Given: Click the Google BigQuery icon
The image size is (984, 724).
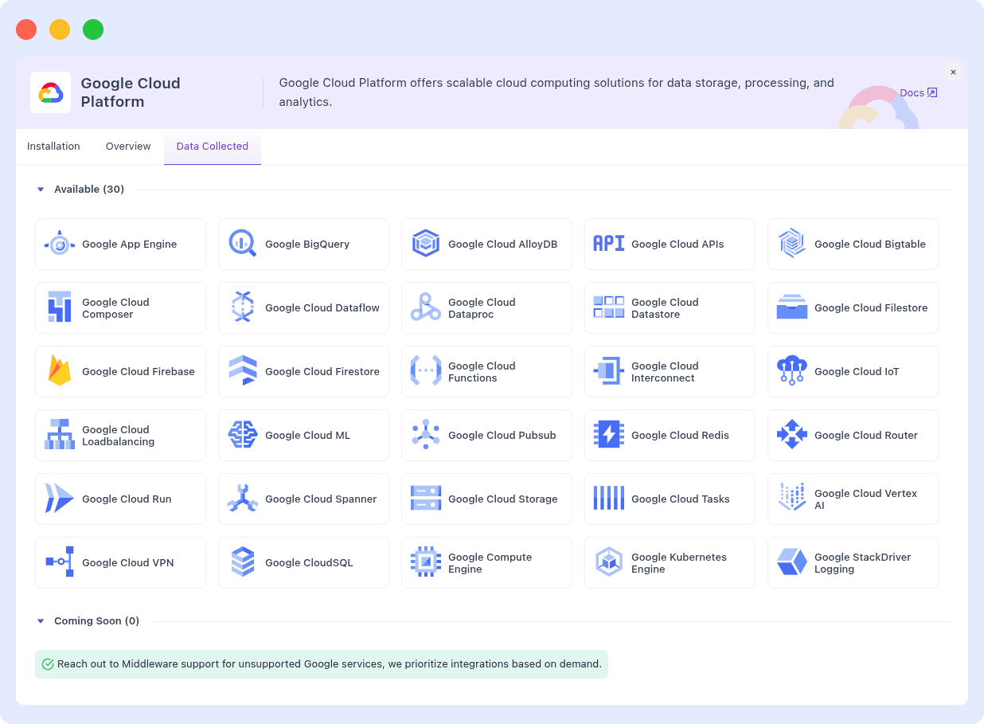Looking at the screenshot, I should point(242,244).
